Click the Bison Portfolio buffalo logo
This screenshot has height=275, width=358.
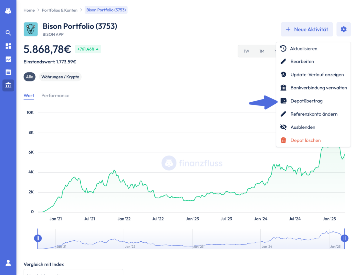pyautogui.click(x=31, y=29)
